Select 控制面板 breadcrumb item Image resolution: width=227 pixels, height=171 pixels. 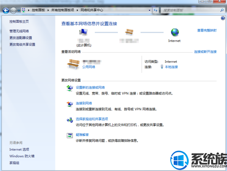pyautogui.click(x=38, y=10)
